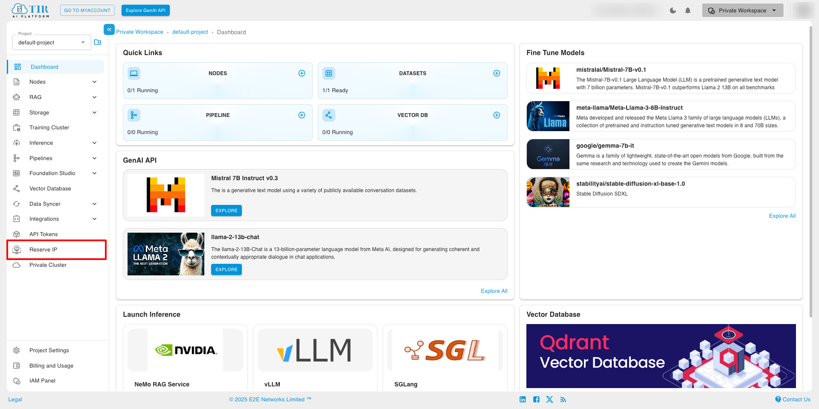Click the Vector DB icon in Quick Links

pos(329,115)
